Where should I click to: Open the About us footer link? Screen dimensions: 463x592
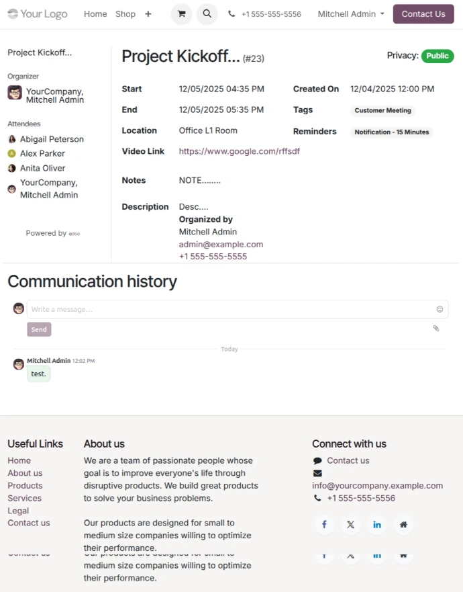tap(25, 473)
